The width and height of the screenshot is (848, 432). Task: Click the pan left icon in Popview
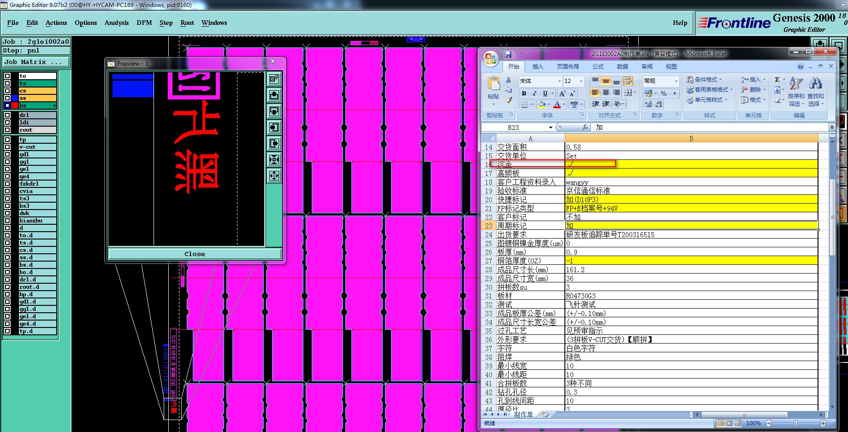tap(274, 128)
